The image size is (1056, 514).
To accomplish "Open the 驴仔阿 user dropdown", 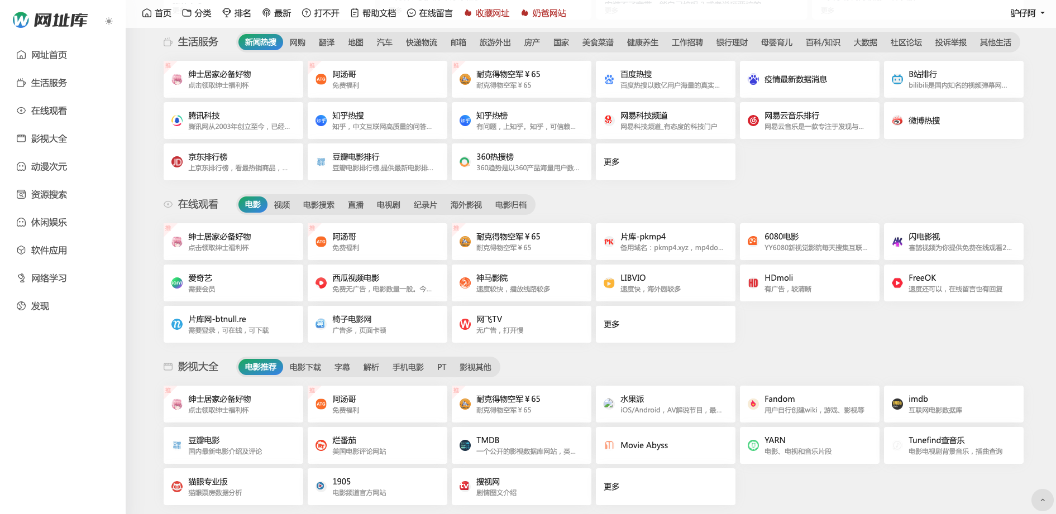I will 1028,13.
